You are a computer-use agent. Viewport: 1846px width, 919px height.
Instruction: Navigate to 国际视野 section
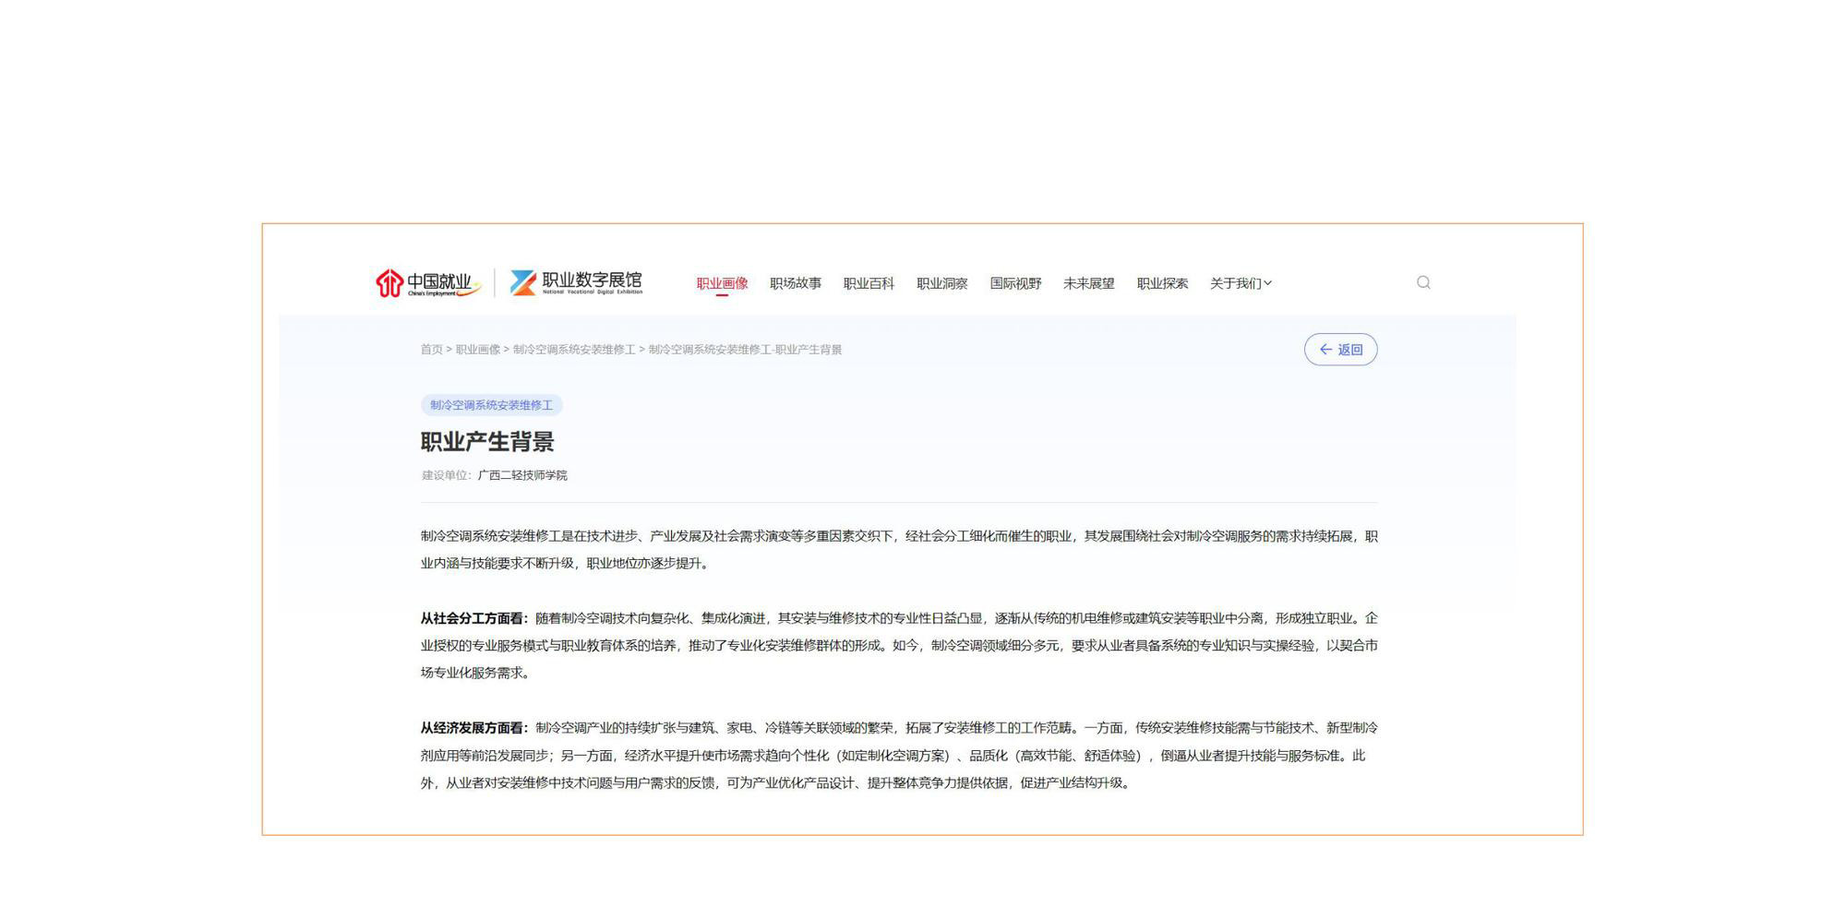point(1015,283)
